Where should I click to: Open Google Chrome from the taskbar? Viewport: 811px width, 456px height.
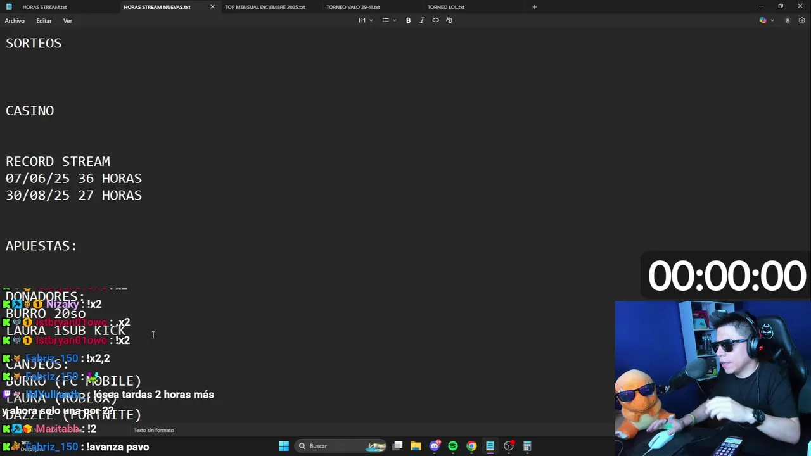click(471, 446)
